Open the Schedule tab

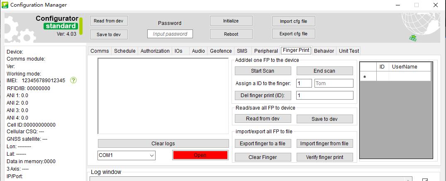coord(124,51)
